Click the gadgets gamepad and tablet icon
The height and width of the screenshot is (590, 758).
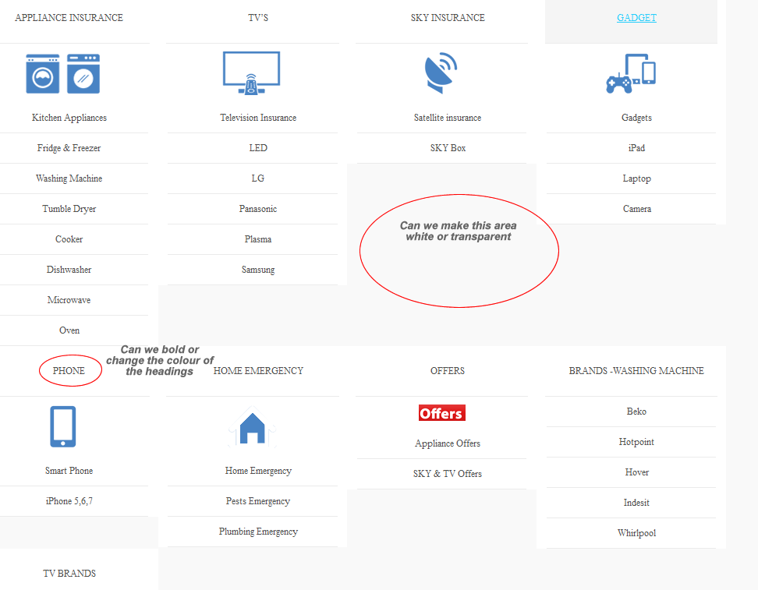pos(631,73)
